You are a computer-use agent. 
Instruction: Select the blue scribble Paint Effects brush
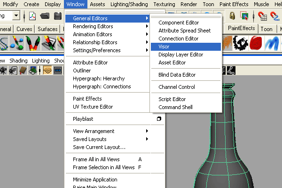(272, 43)
